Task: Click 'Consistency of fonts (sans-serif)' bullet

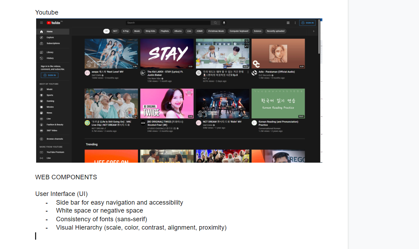Action: click(101, 219)
